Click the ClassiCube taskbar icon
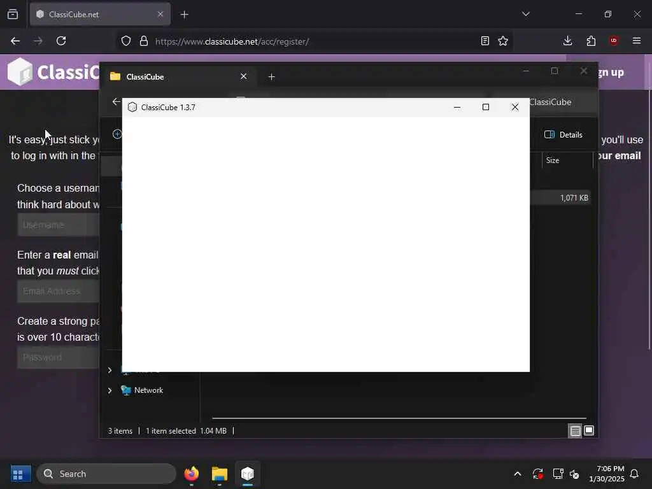 pyautogui.click(x=248, y=474)
